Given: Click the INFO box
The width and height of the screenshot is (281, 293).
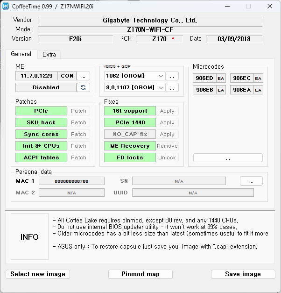Looking at the screenshot, I should point(29,236).
